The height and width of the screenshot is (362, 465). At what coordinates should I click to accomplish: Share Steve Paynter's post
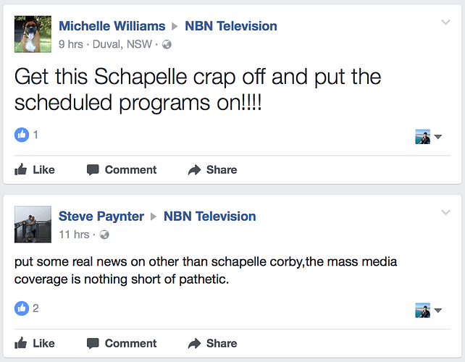coord(212,343)
